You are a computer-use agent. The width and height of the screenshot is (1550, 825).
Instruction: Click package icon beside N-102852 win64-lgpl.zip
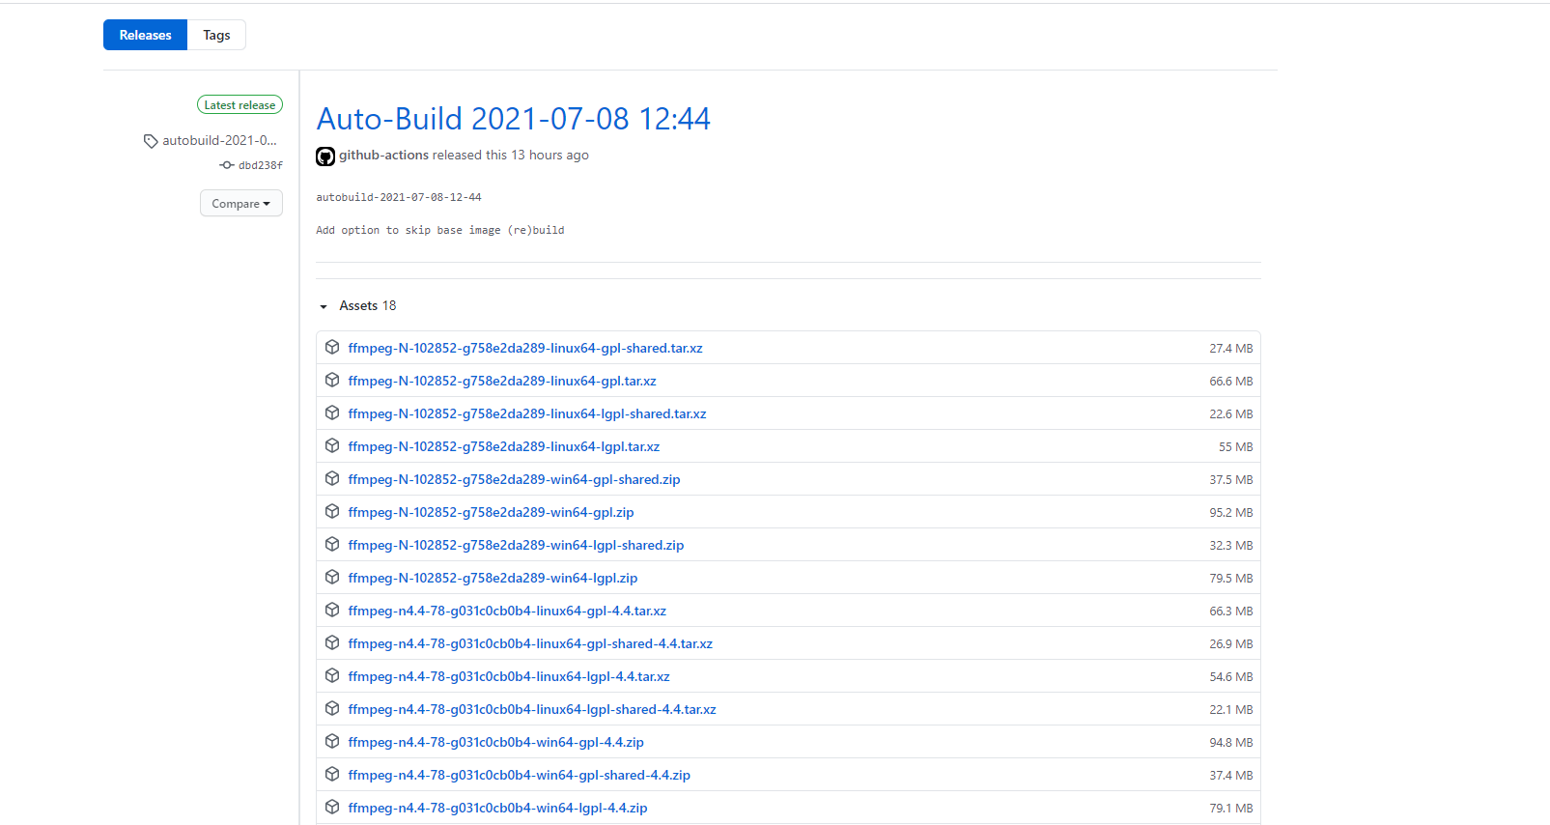[x=332, y=577]
